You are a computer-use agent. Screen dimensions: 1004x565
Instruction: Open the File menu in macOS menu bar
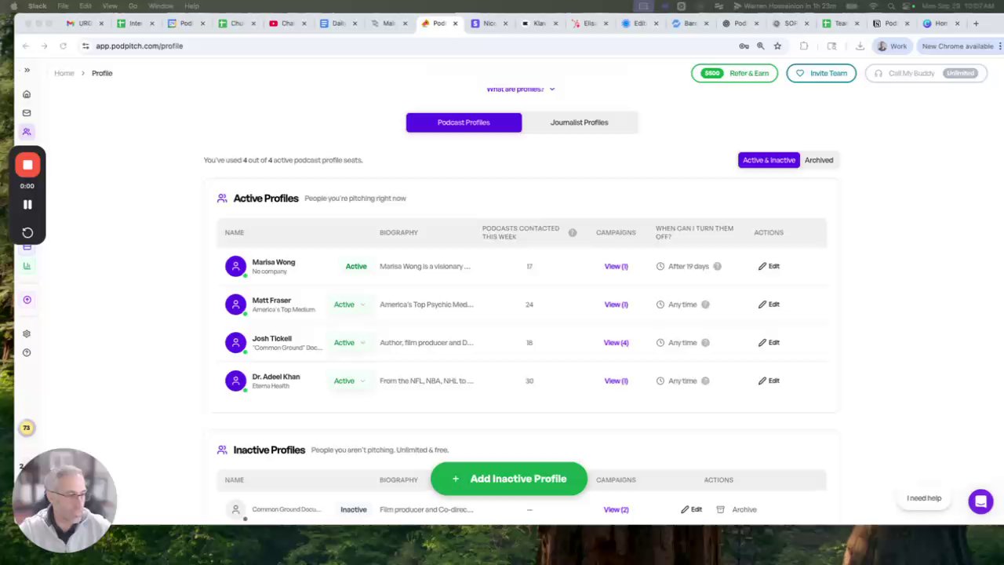[x=62, y=5]
